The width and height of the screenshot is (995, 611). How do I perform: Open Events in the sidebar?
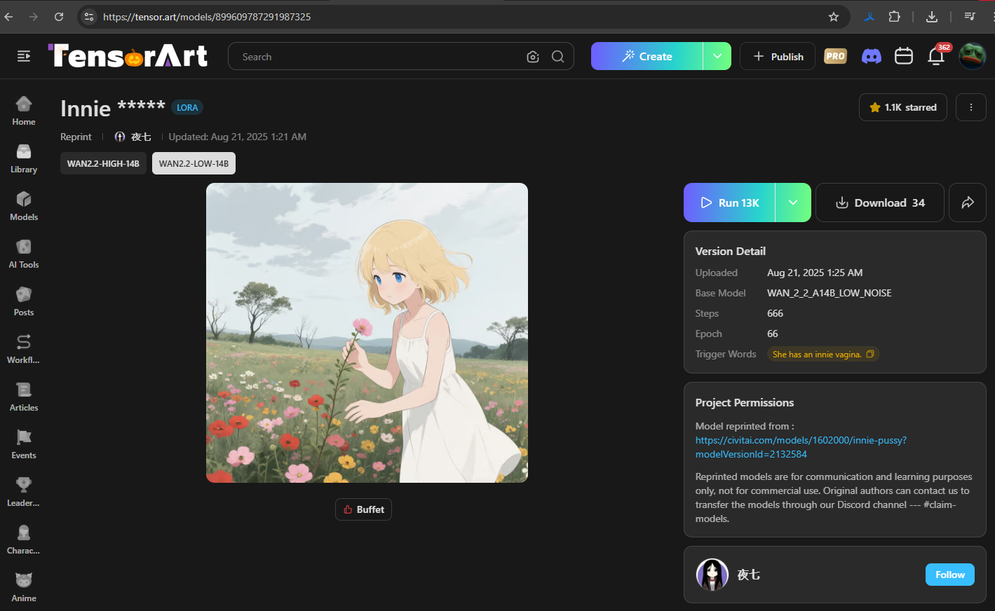(x=24, y=444)
